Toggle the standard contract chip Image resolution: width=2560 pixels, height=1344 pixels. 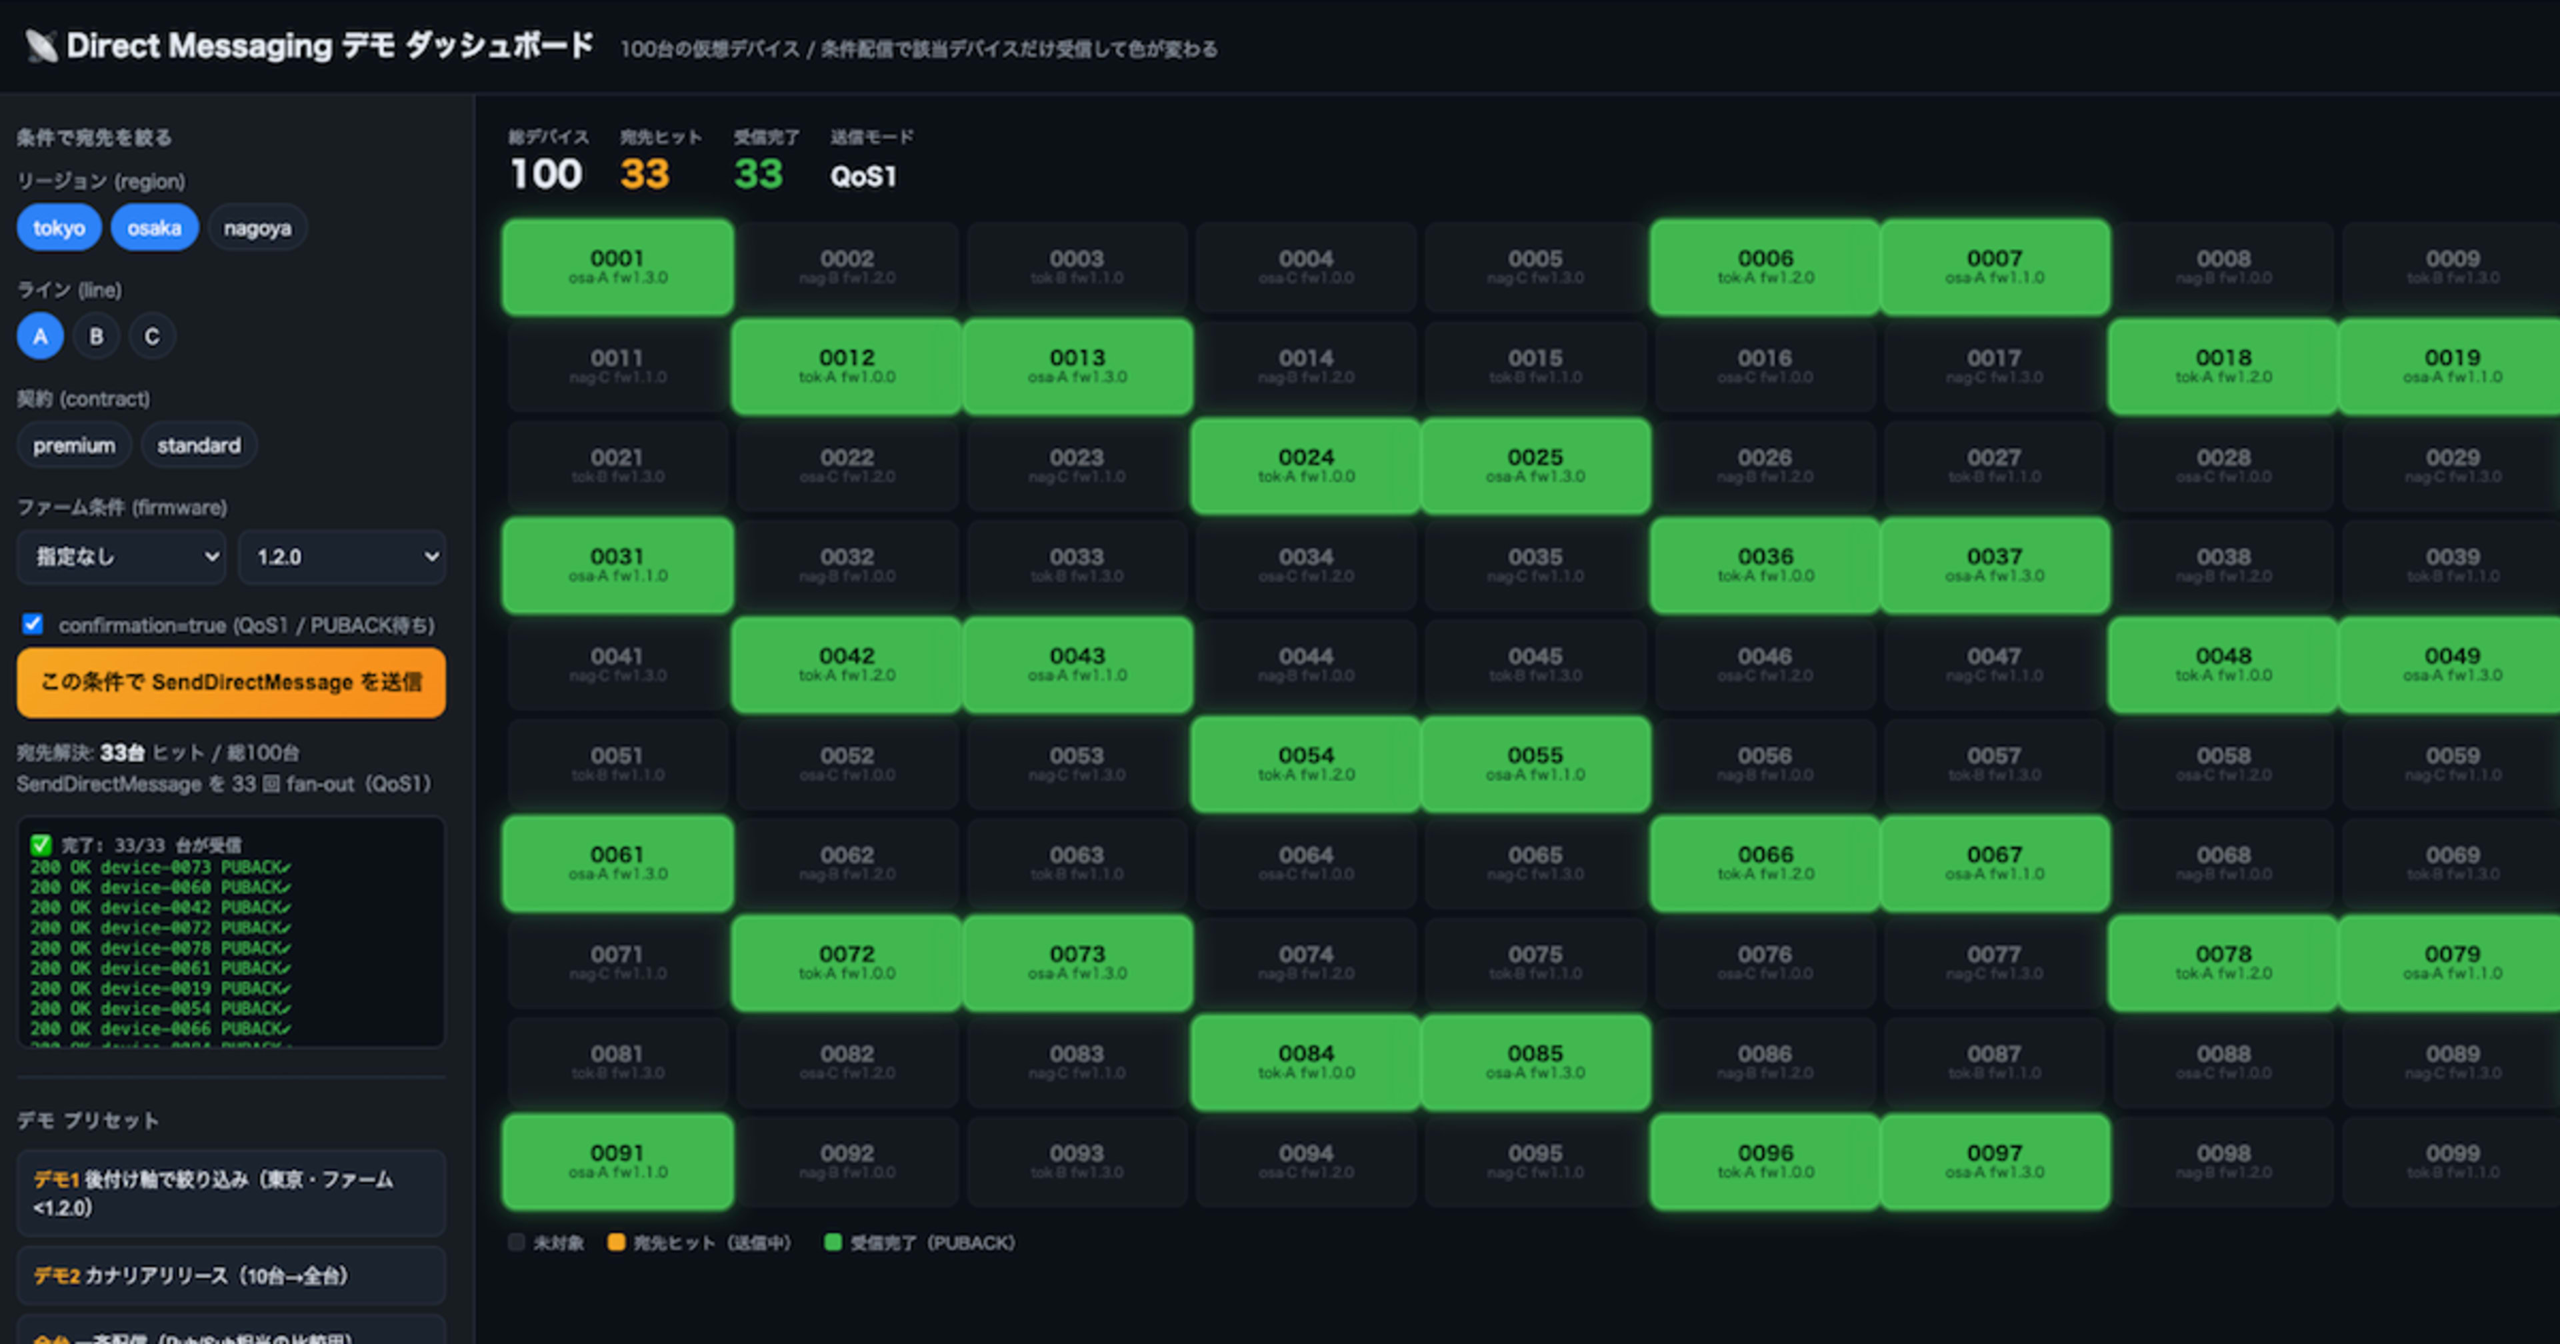coord(199,445)
